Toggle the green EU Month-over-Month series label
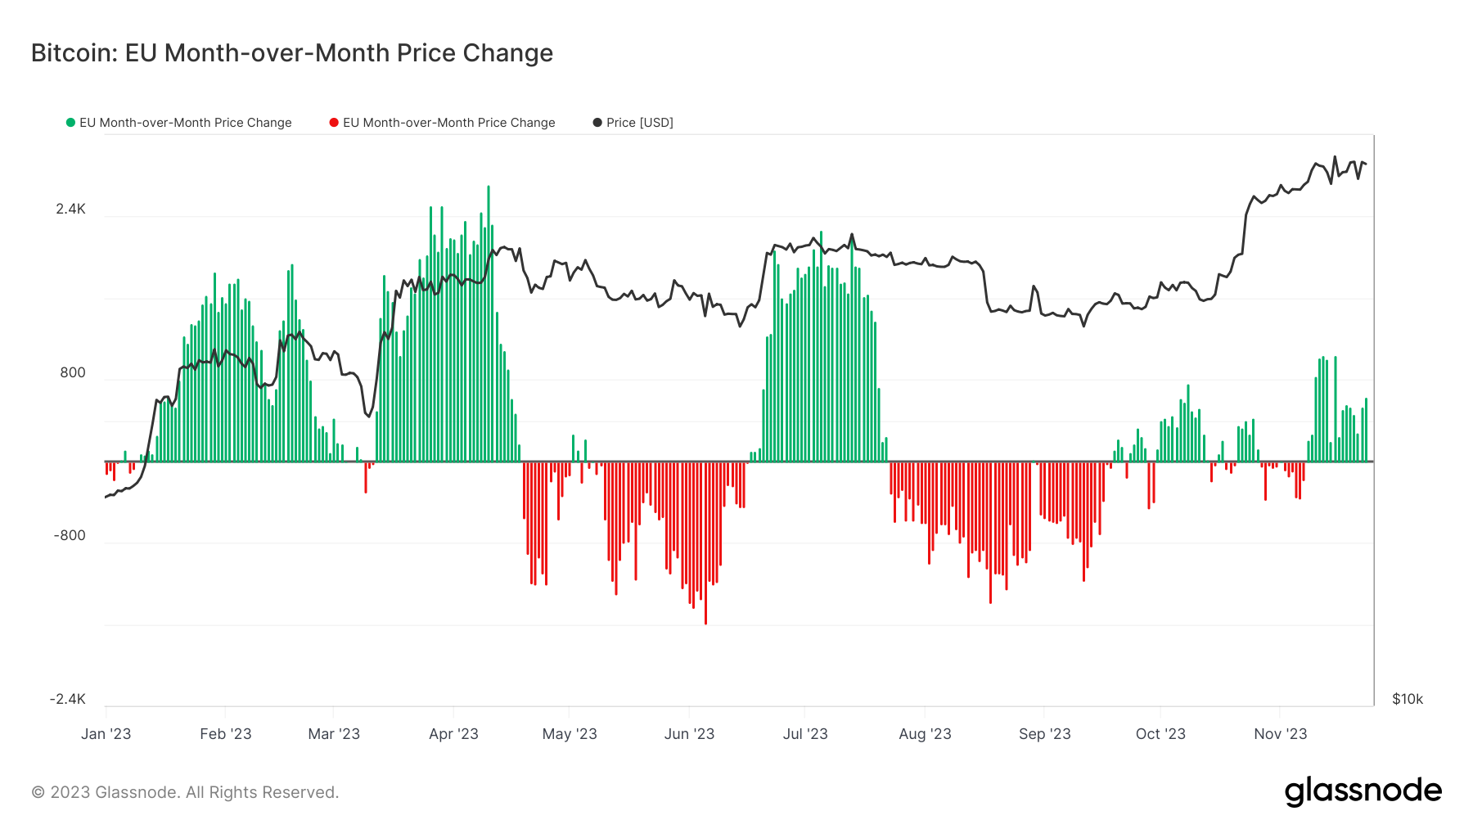1473x829 pixels. (x=185, y=123)
